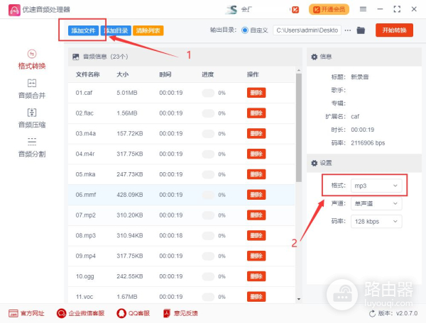Open the 官方网址 official website link

tap(26, 314)
